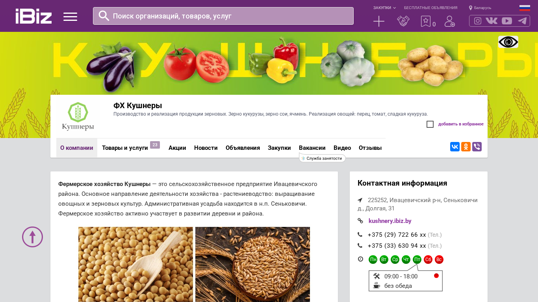
Task: Click the scroll-to-top arrow icon
Action: tap(32, 237)
